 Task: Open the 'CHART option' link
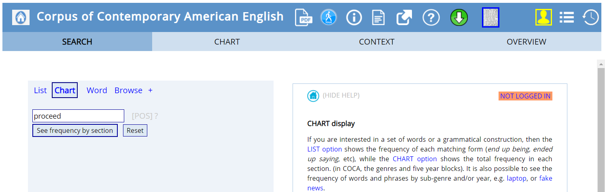tap(415, 159)
